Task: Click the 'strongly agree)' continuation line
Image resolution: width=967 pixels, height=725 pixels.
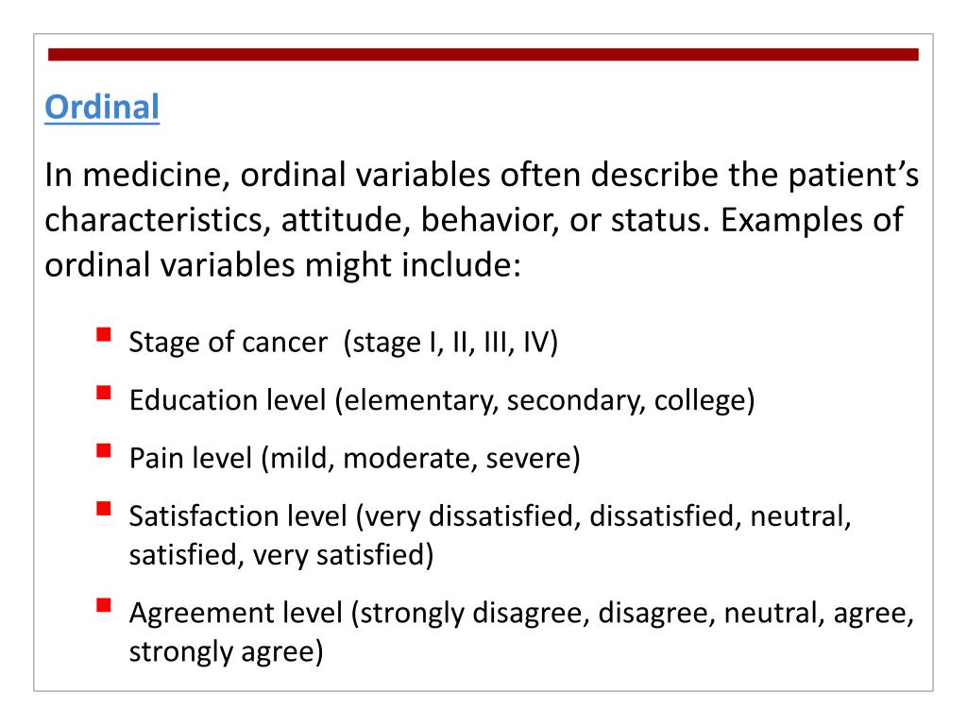Action: [227, 651]
